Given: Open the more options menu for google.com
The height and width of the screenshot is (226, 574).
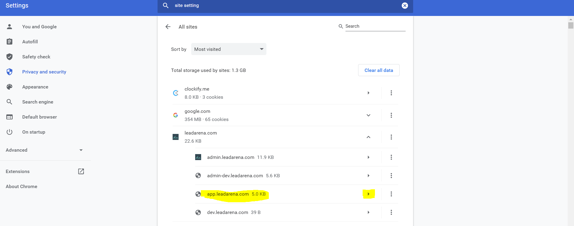Looking at the screenshot, I should (391, 115).
